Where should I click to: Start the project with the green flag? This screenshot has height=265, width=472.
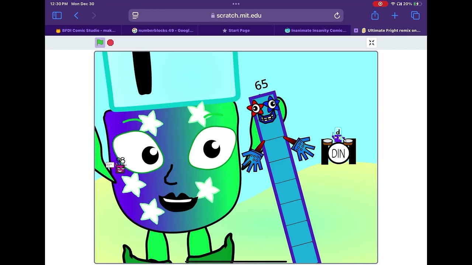point(100,43)
